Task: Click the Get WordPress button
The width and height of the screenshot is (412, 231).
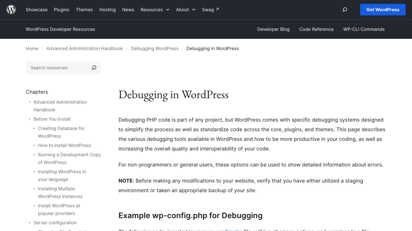Action: pos(383,10)
